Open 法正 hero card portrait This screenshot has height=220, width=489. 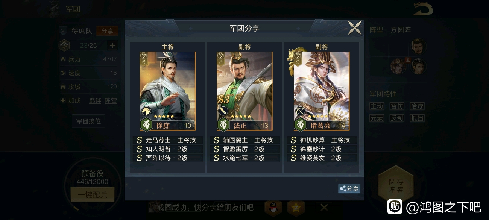[x=244, y=91]
